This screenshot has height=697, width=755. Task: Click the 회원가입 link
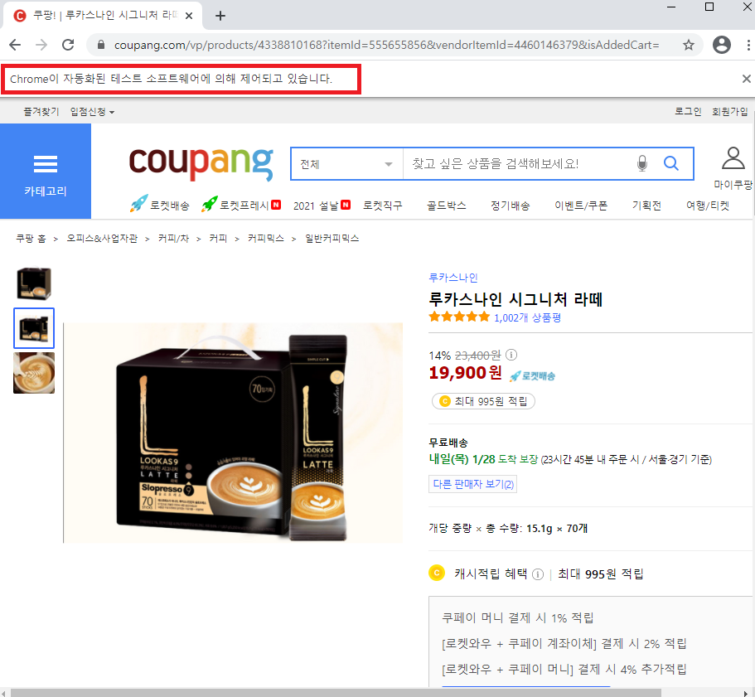coord(730,112)
